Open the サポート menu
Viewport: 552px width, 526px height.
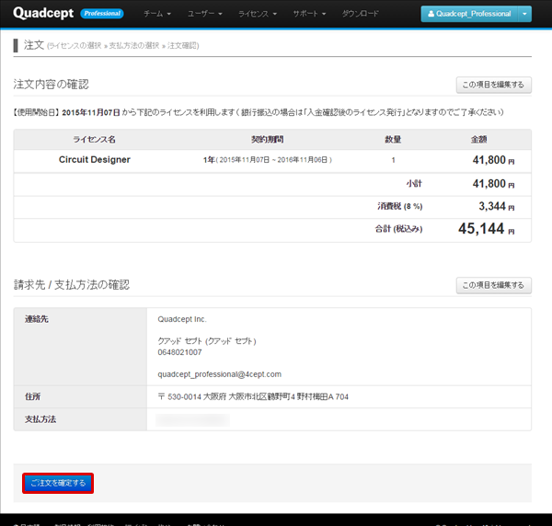(309, 14)
